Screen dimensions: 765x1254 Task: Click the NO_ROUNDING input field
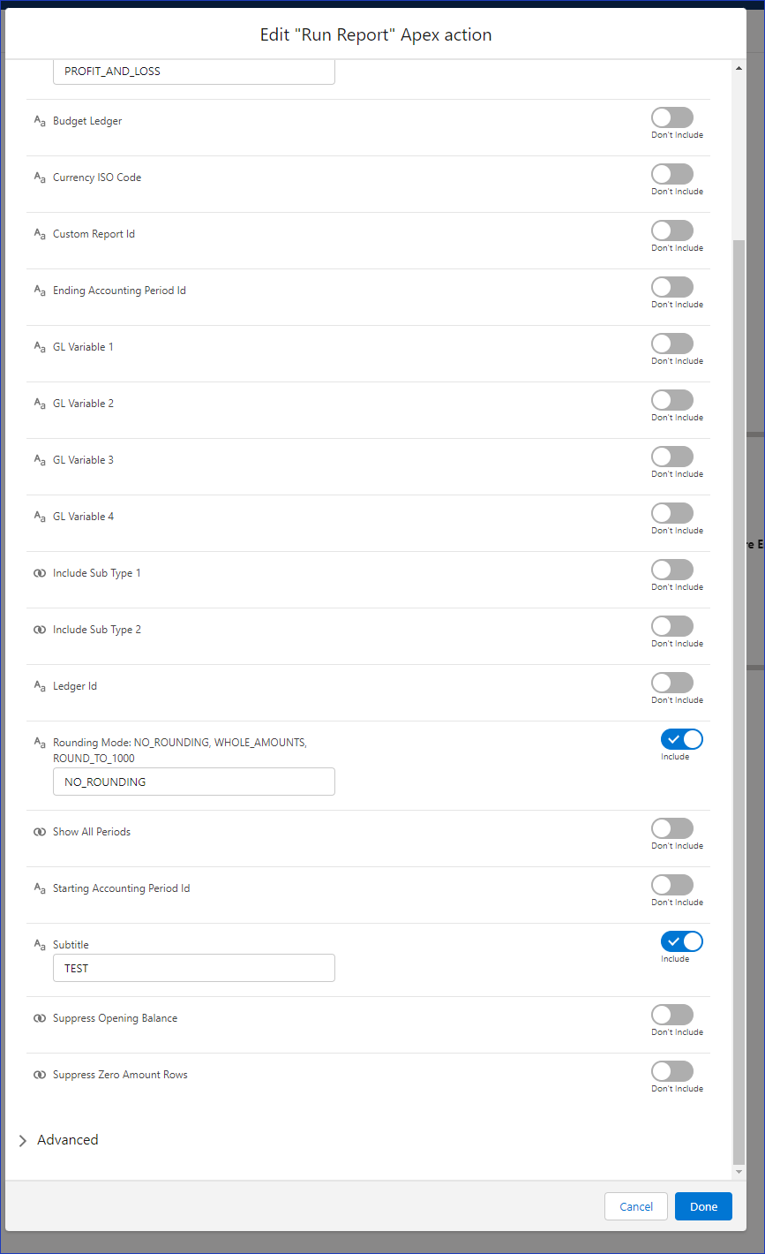tap(194, 782)
